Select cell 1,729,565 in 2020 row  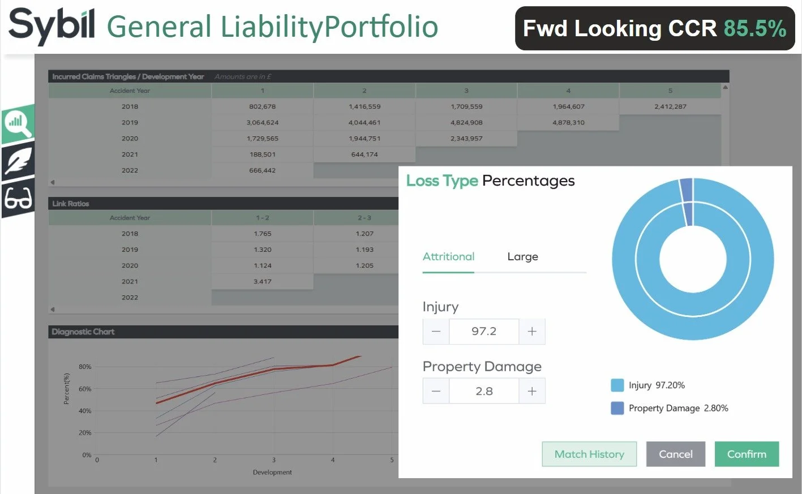tap(263, 138)
